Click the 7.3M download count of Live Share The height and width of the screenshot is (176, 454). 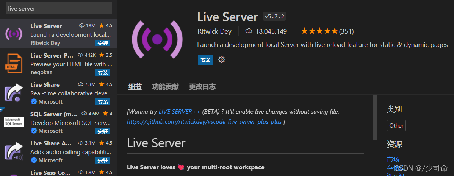(x=87, y=84)
